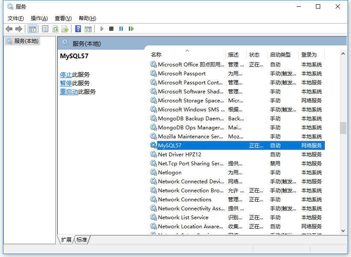Click the gear icon of Network List Service
351x257 pixels.
(153, 217)
